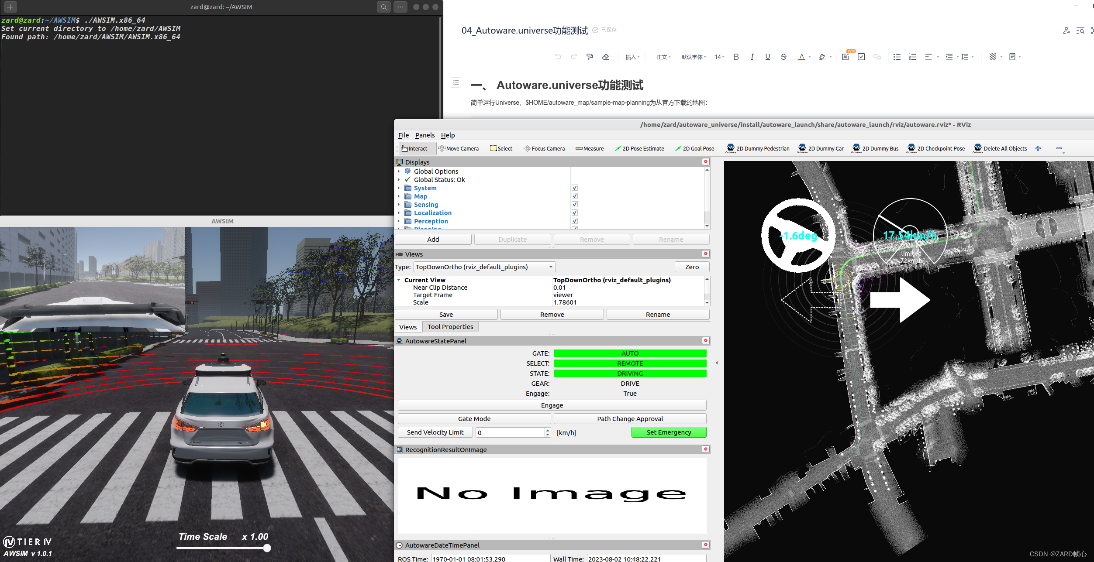
Task: Expand the Perception display group
Action: click(x=399, y=221)
